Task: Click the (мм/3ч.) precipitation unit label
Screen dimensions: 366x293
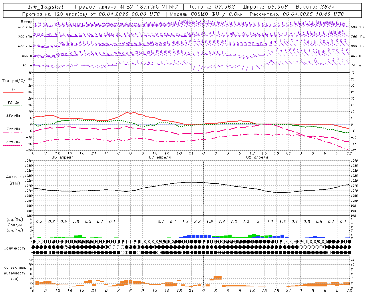Action: [x=15, y=219]
